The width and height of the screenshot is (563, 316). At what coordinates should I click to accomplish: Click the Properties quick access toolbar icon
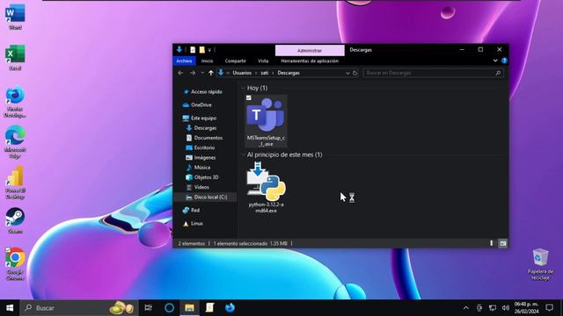click(193, 50)
